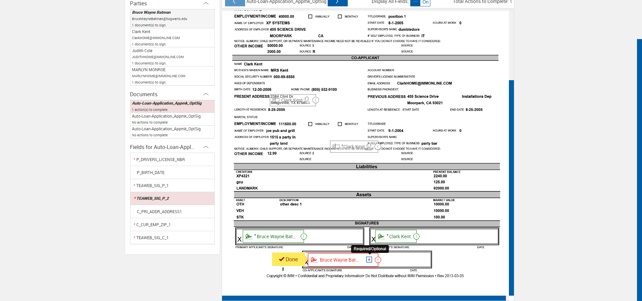642x301 pixels.
Task: Click the red signature pen icon
Action: 314,260
